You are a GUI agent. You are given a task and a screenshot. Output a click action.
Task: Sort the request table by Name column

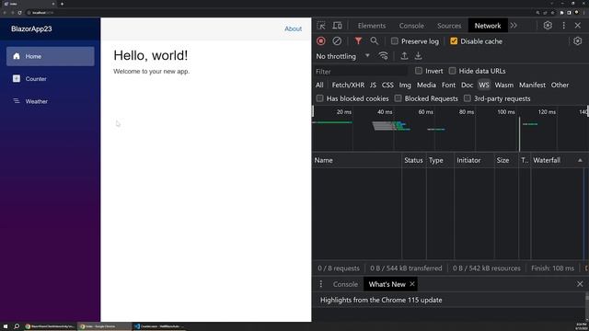point(357,160)
